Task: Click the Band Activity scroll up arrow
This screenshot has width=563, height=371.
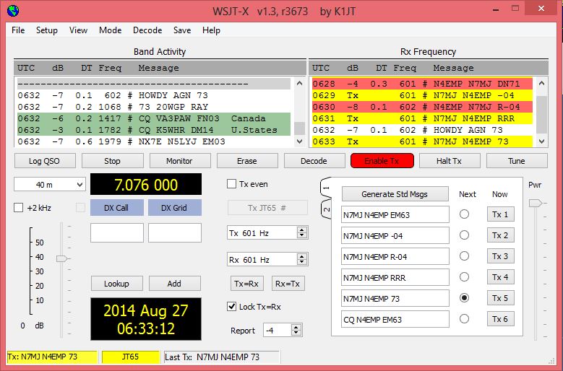Action: coord(299,83)
